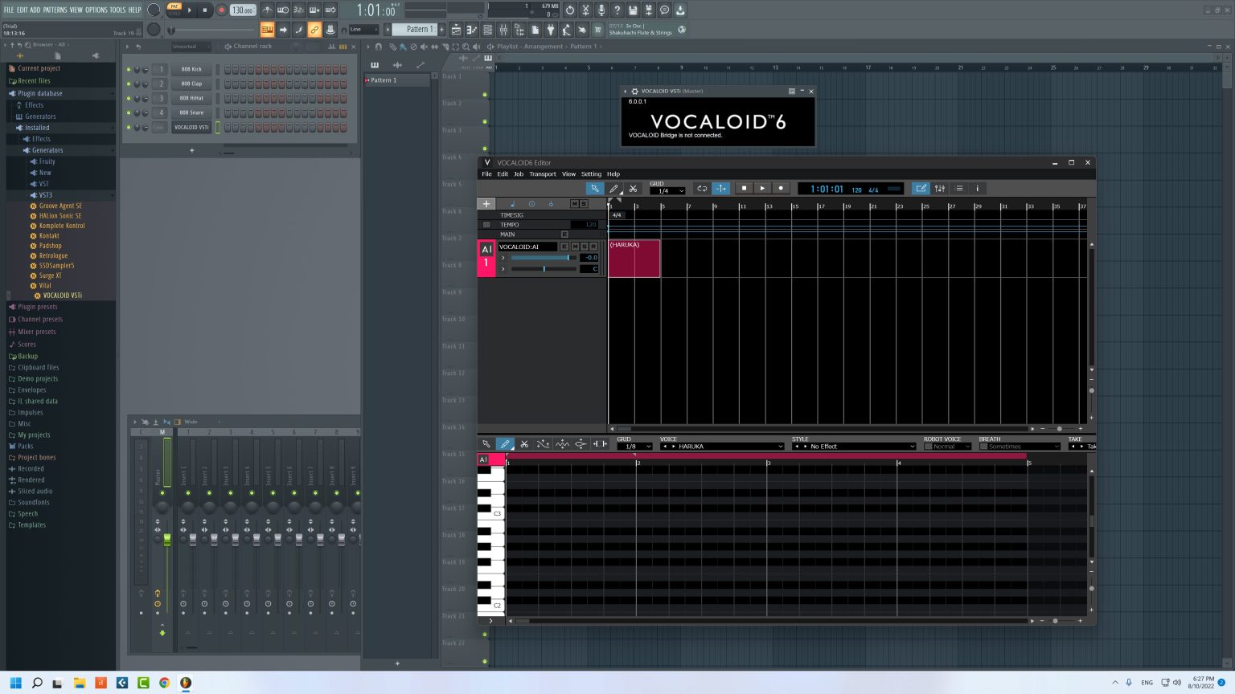This screenshot has width=1235, height=694.
Task: Open the Setting menu in VOCALOID6 Editor
Action: tap(591, 173)
